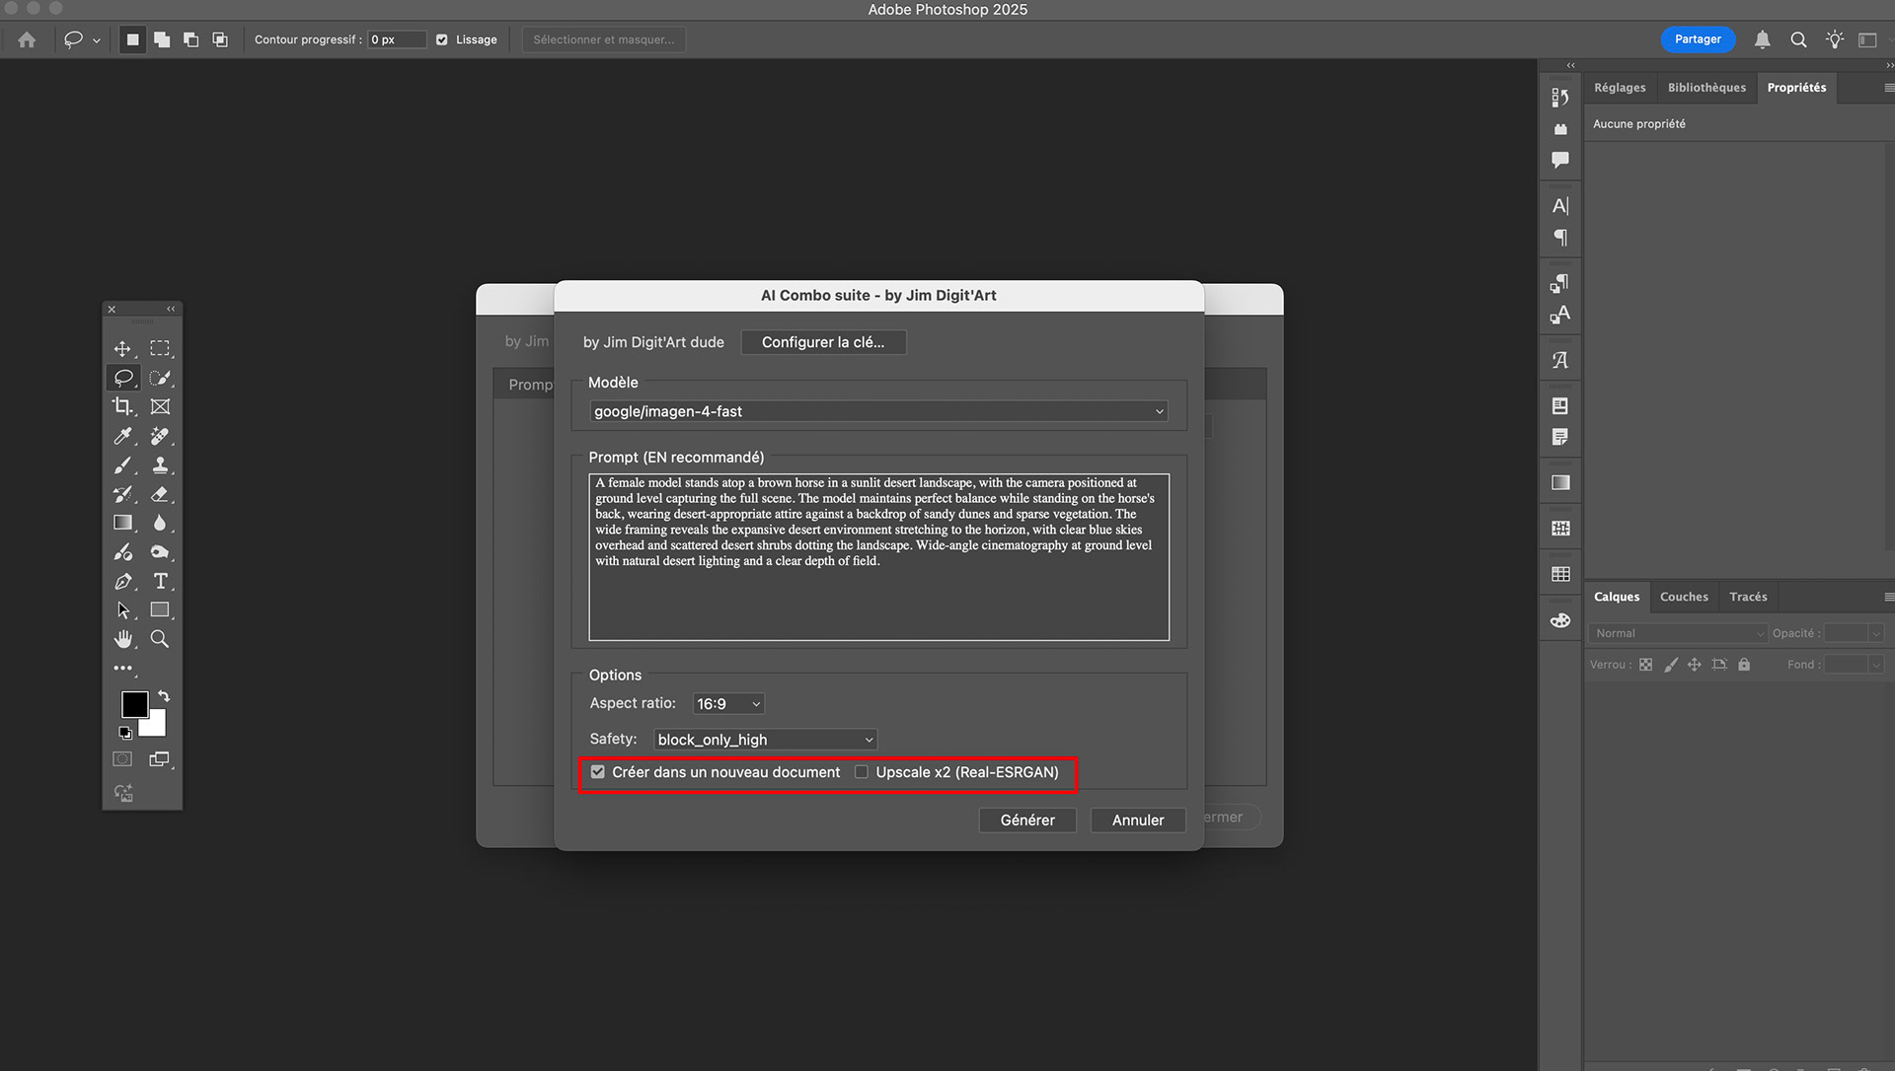Select the Clone Stamp tool

point(160,464)
